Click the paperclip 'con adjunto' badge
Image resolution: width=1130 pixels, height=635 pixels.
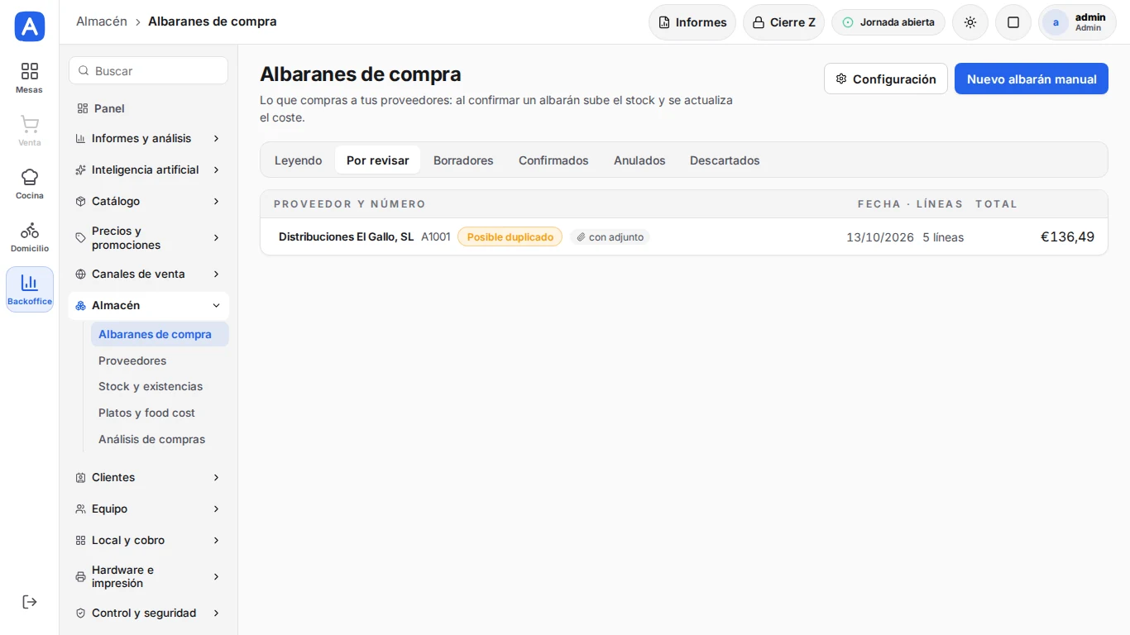pos(610,237)
